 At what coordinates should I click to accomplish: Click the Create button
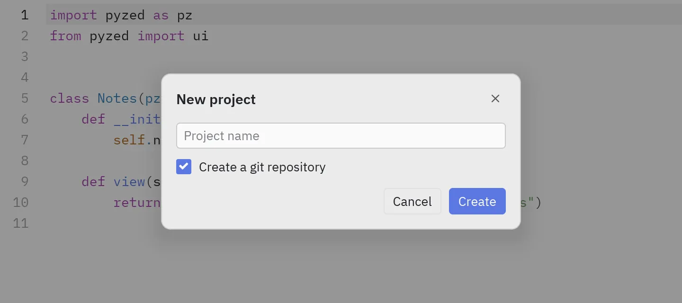(477, 201)
